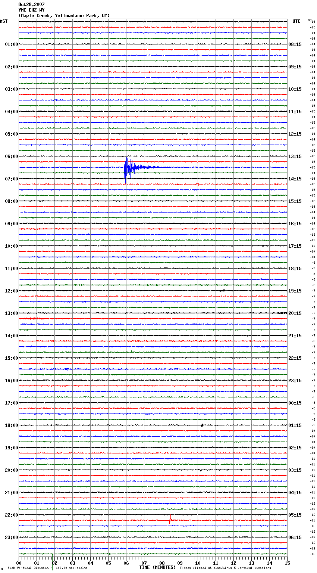This screenshot has width=317, height=573.
Task: Select the 08:00 MST time label
Action: pyautogui.click(x=12, y=201)
